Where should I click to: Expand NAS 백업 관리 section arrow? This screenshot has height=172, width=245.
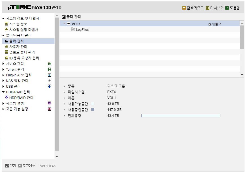pos(3,81)
